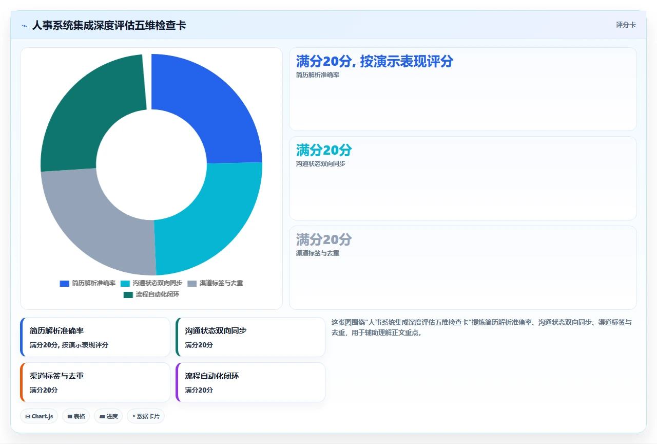The height and width of the screenshot is (444, 657).
Task: Click the Chart.js tag
Action: [x=39, y=416]
